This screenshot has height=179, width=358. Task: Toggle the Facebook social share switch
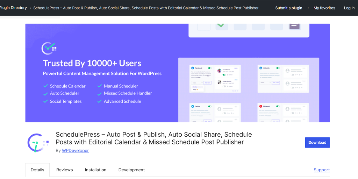point(210,68)
